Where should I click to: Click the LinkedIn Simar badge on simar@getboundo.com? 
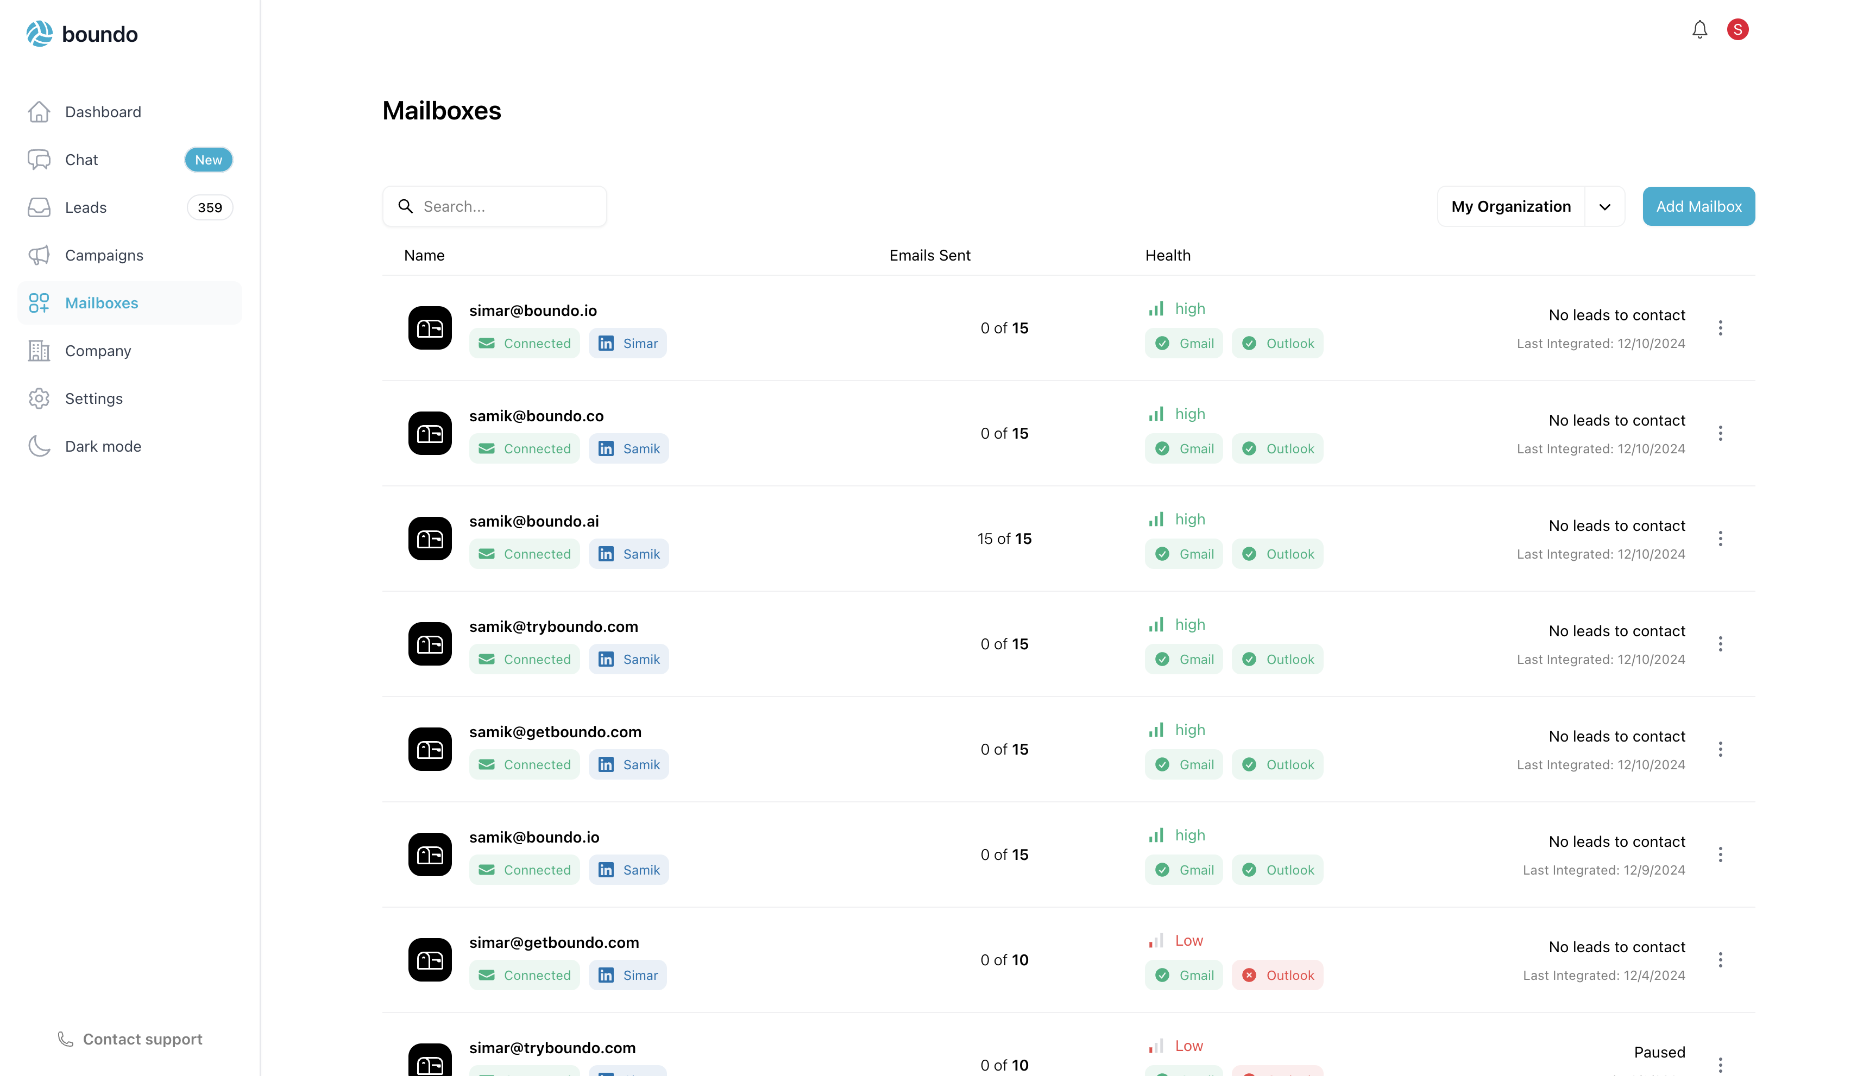[x=627, y=975]
